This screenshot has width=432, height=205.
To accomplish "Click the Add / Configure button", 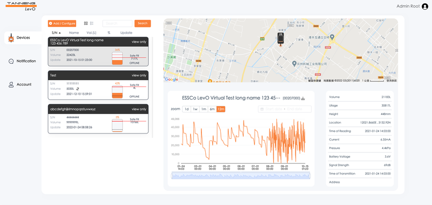I will click(x=62, y=23).
